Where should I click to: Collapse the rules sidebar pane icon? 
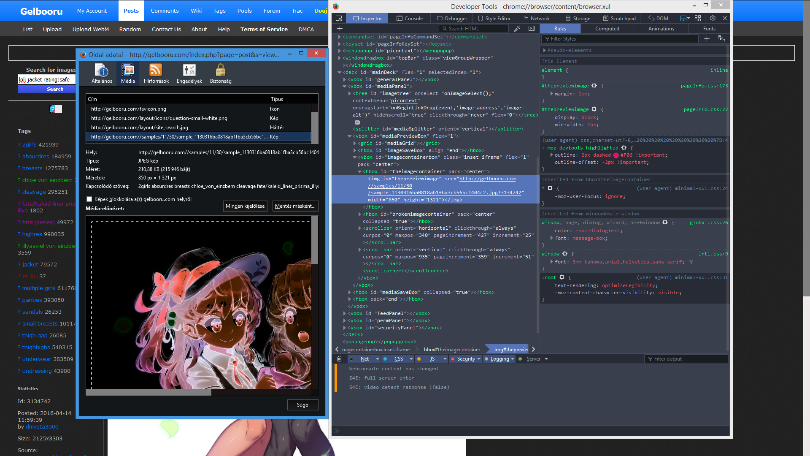point(532,29)
